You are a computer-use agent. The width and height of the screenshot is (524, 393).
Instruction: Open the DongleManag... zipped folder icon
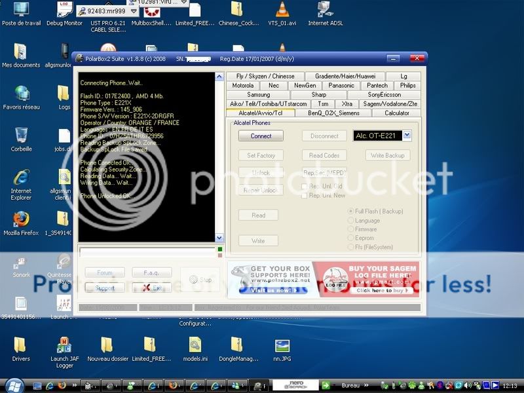pyautogui.click(x=238, y=349)
